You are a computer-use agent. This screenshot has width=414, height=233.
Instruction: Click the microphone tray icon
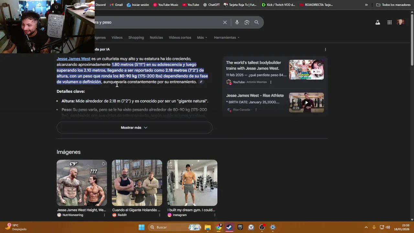(x=374, y=227)
